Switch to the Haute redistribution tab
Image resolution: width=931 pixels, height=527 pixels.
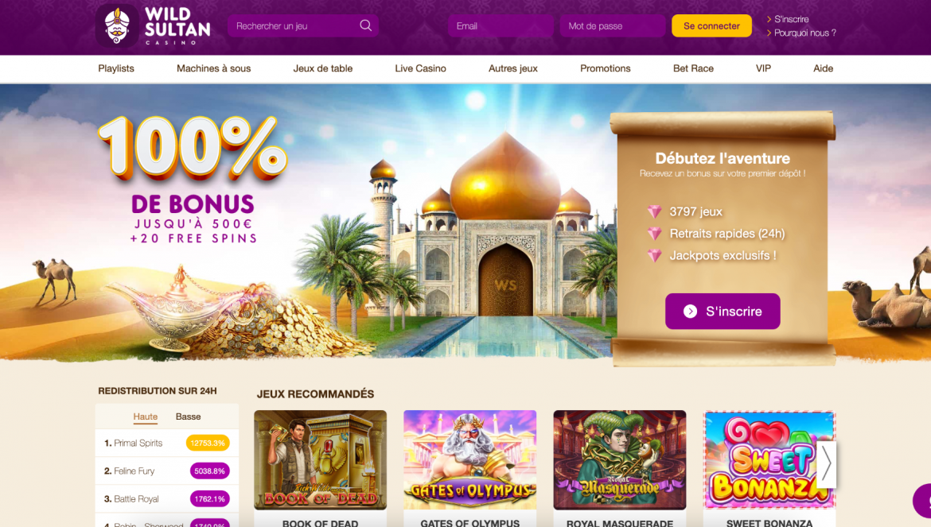pyautogui.click(x=146, y=417)
